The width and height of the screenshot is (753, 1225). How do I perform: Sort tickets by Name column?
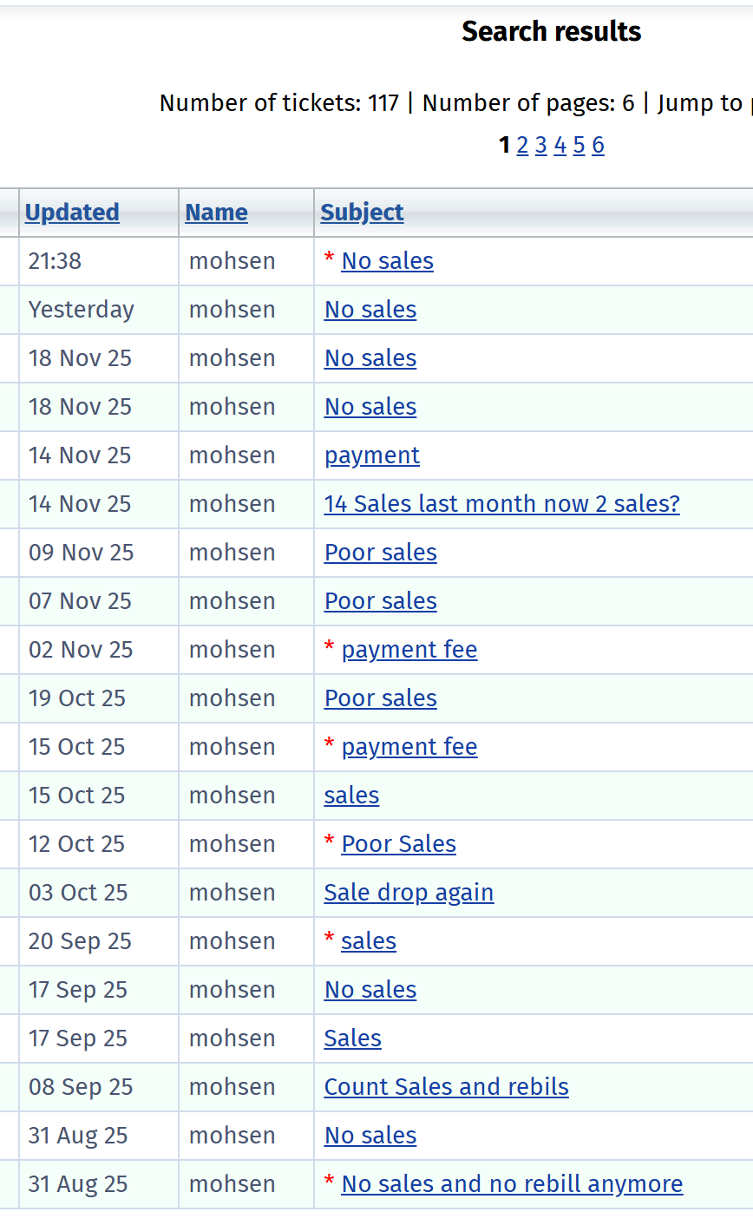point(217,213)
